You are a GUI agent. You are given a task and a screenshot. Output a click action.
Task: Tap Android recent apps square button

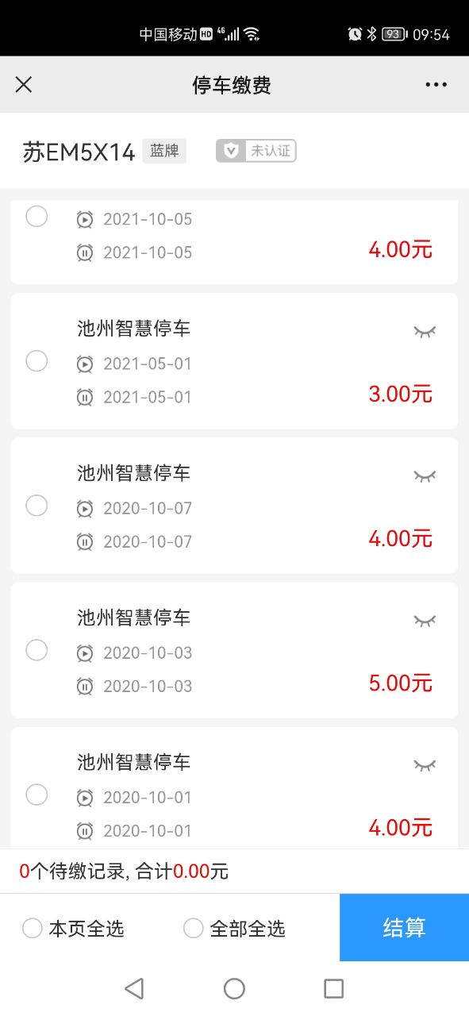334,988
